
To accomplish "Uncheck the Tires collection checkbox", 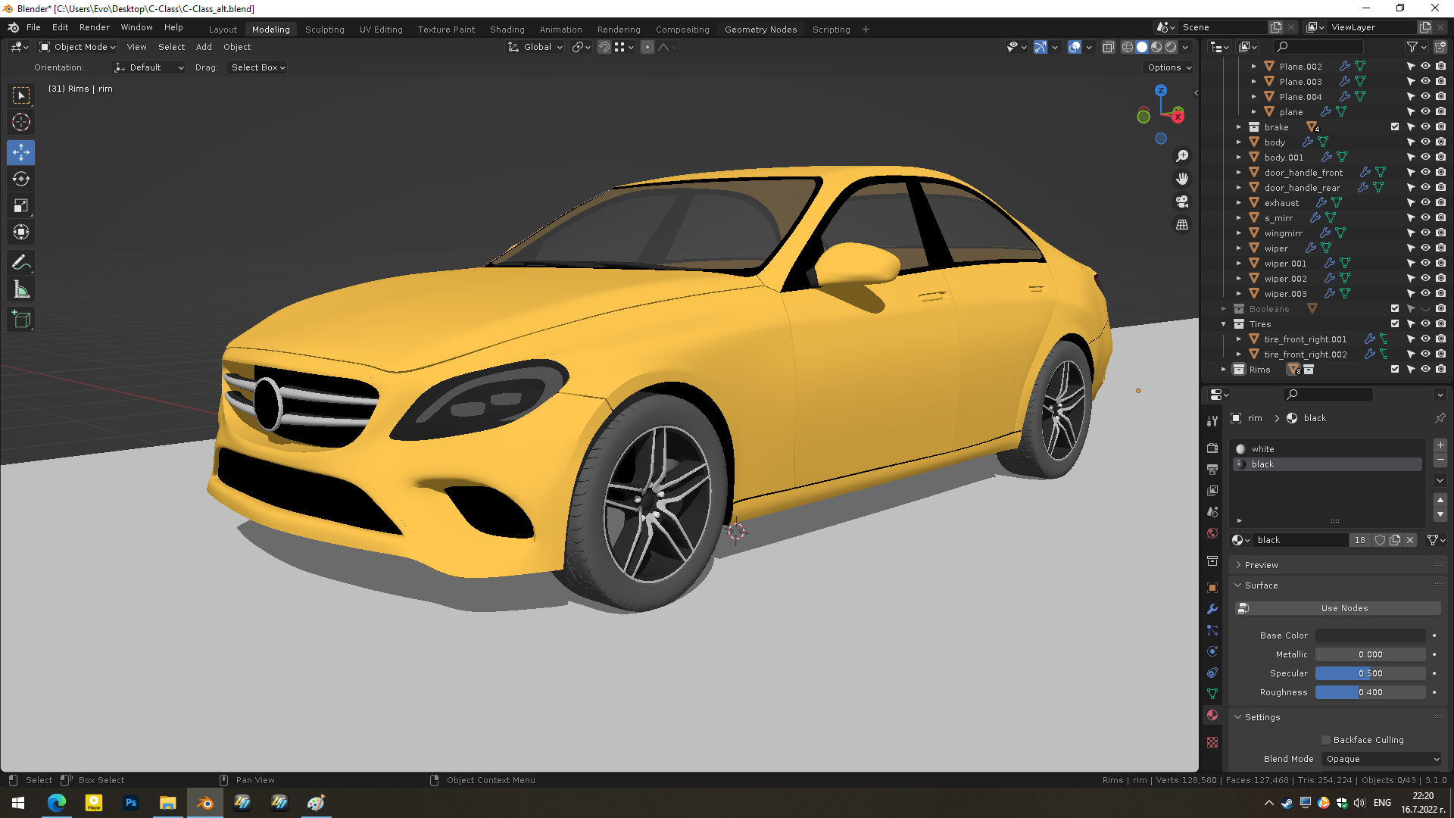I will click(x=1395, y=323).
